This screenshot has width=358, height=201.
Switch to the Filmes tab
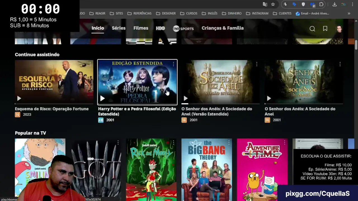point(141,28)
